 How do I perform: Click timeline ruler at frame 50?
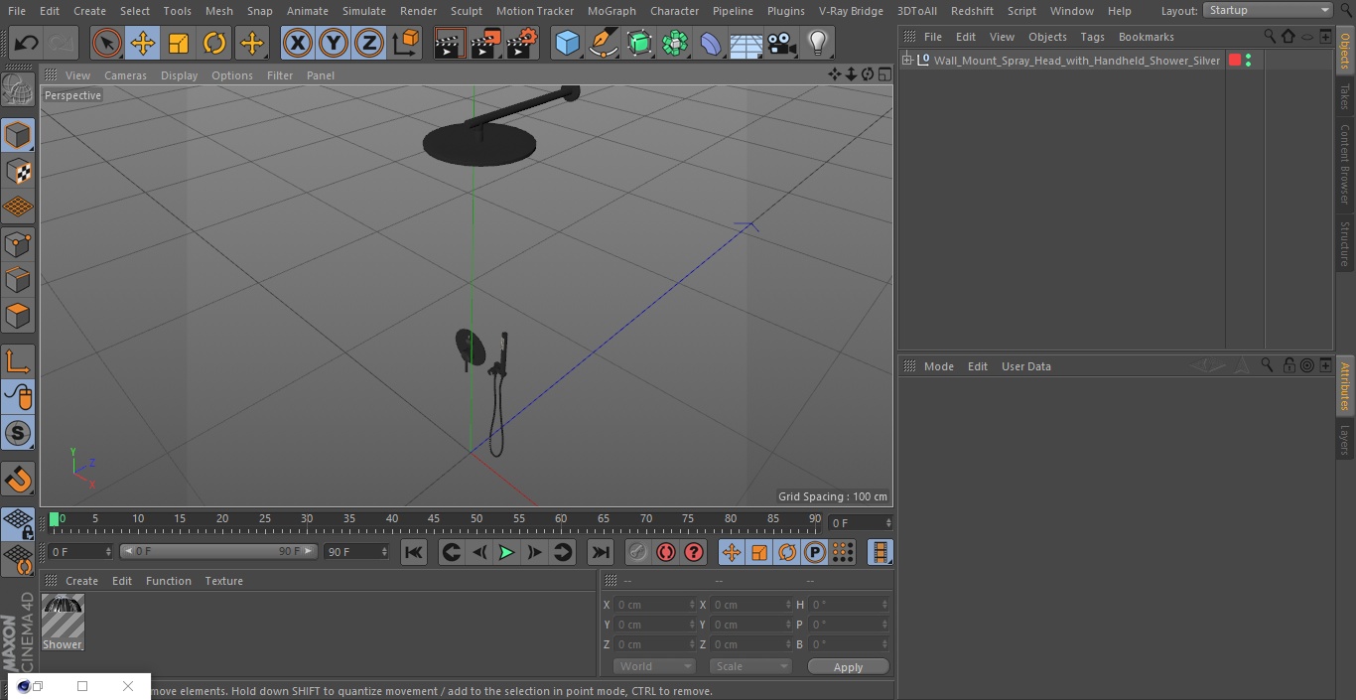click(x=476, y=519)
